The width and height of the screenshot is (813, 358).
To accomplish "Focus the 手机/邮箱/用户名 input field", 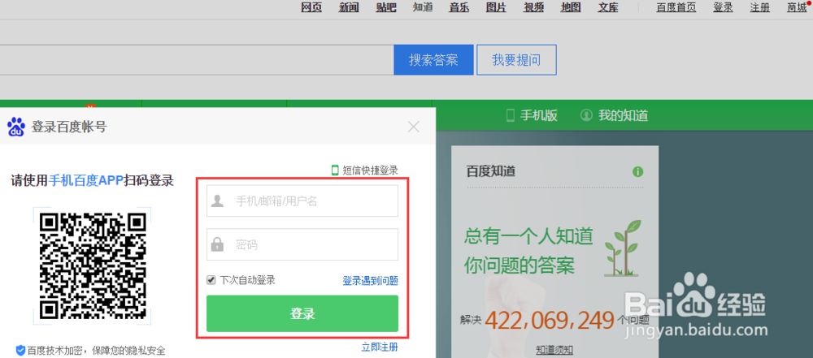I will click(302, 201).
